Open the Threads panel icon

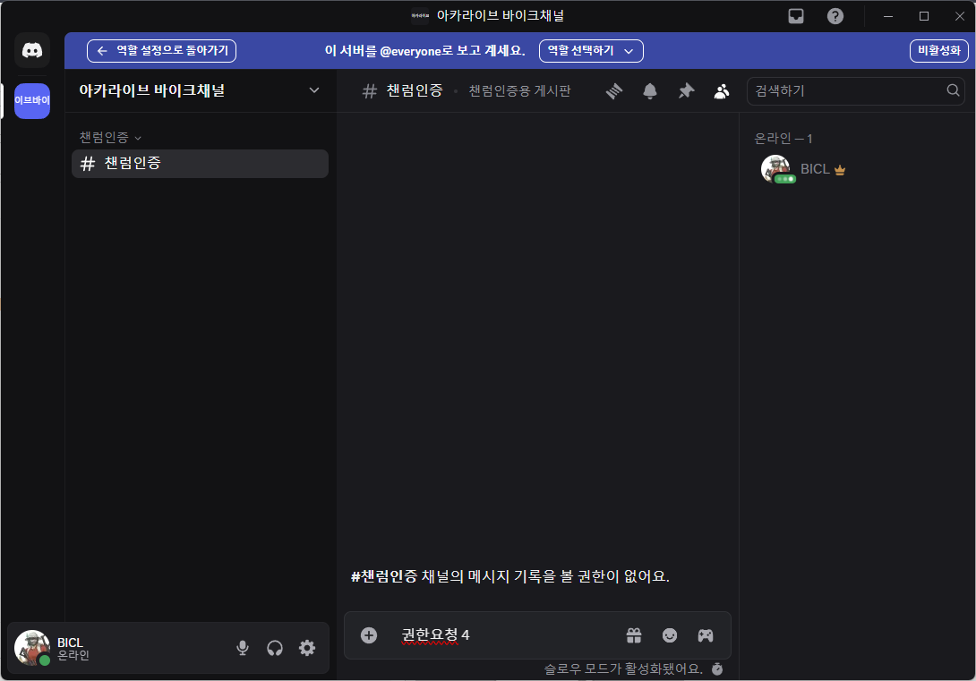614,90
